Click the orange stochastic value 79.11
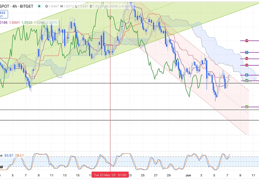 19,155
